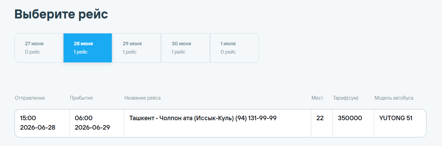Open the 30 июня date tab

[186, 48]
